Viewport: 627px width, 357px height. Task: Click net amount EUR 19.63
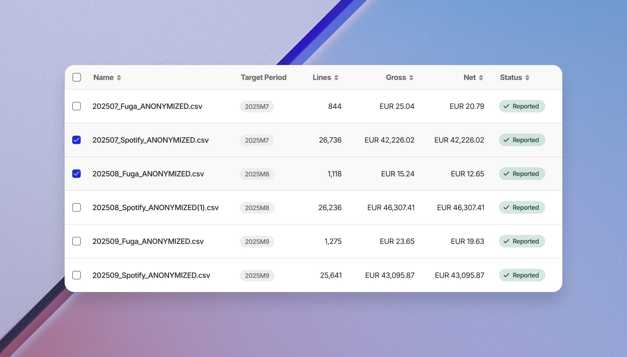(467, 241)
